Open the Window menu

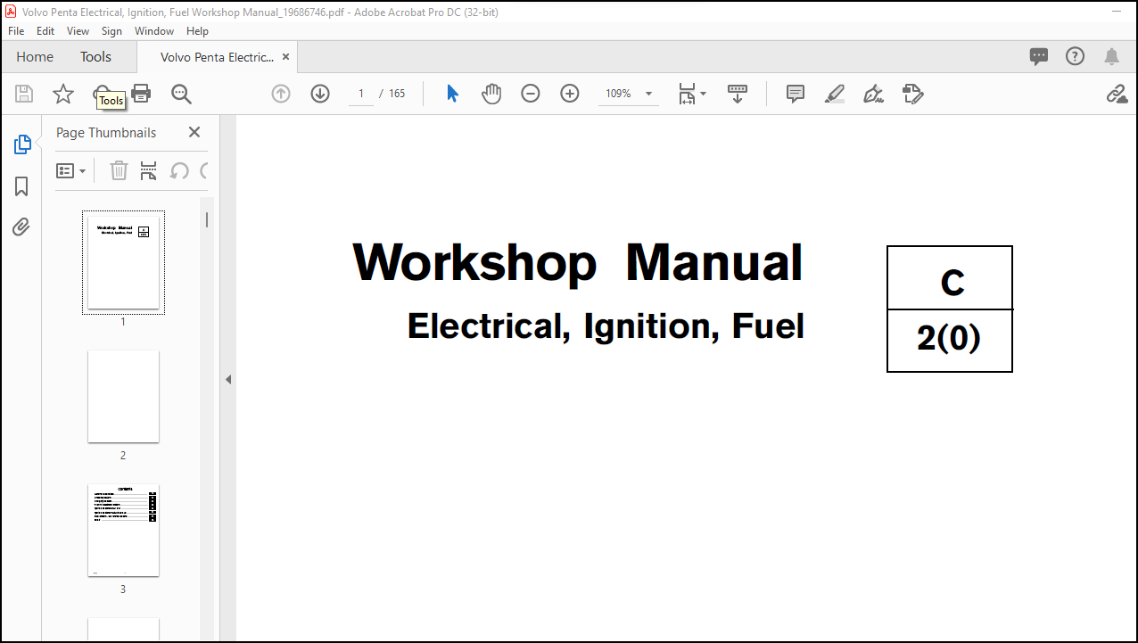(154, 30)
